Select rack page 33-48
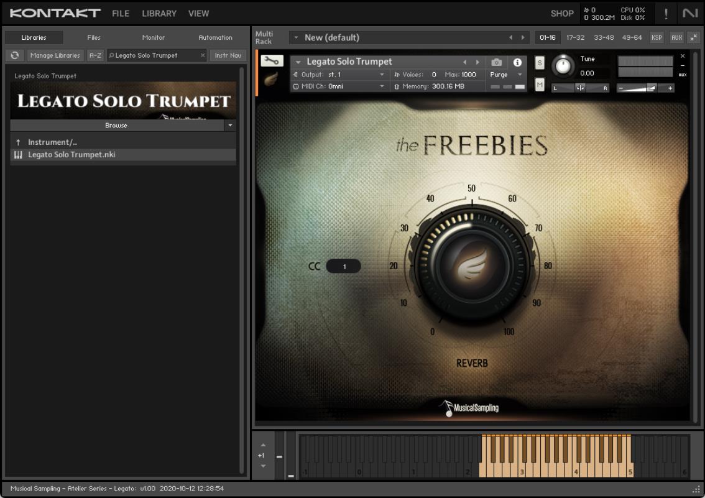This screenshot has width=705, height=498. [604, 38]
